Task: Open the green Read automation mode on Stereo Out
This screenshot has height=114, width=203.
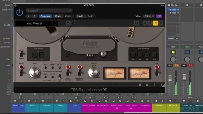Action: pyautogui.click(x=187, y=47)
